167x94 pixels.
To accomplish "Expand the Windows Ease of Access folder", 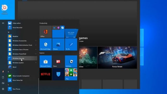I will click(x=22, y=49).
